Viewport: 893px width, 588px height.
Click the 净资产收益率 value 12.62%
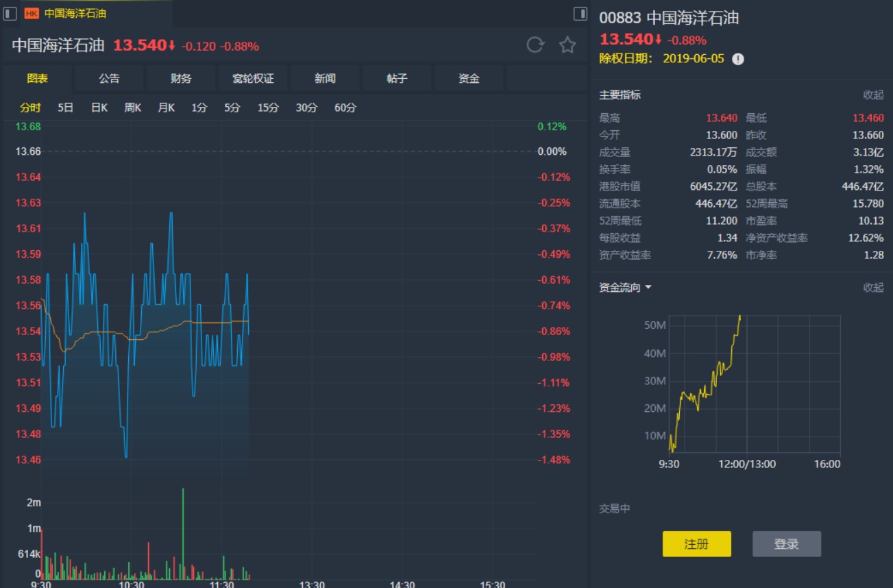(x=866, y=238)
